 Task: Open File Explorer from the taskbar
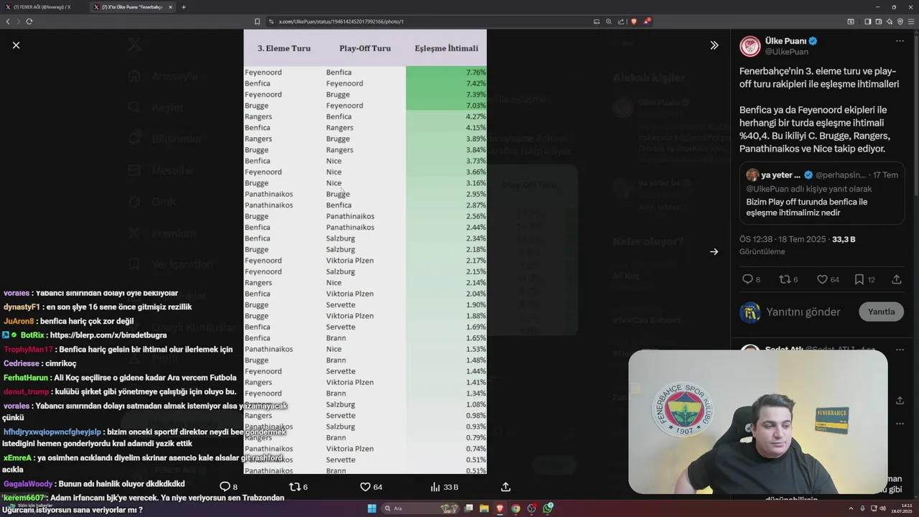click(485, 508)
